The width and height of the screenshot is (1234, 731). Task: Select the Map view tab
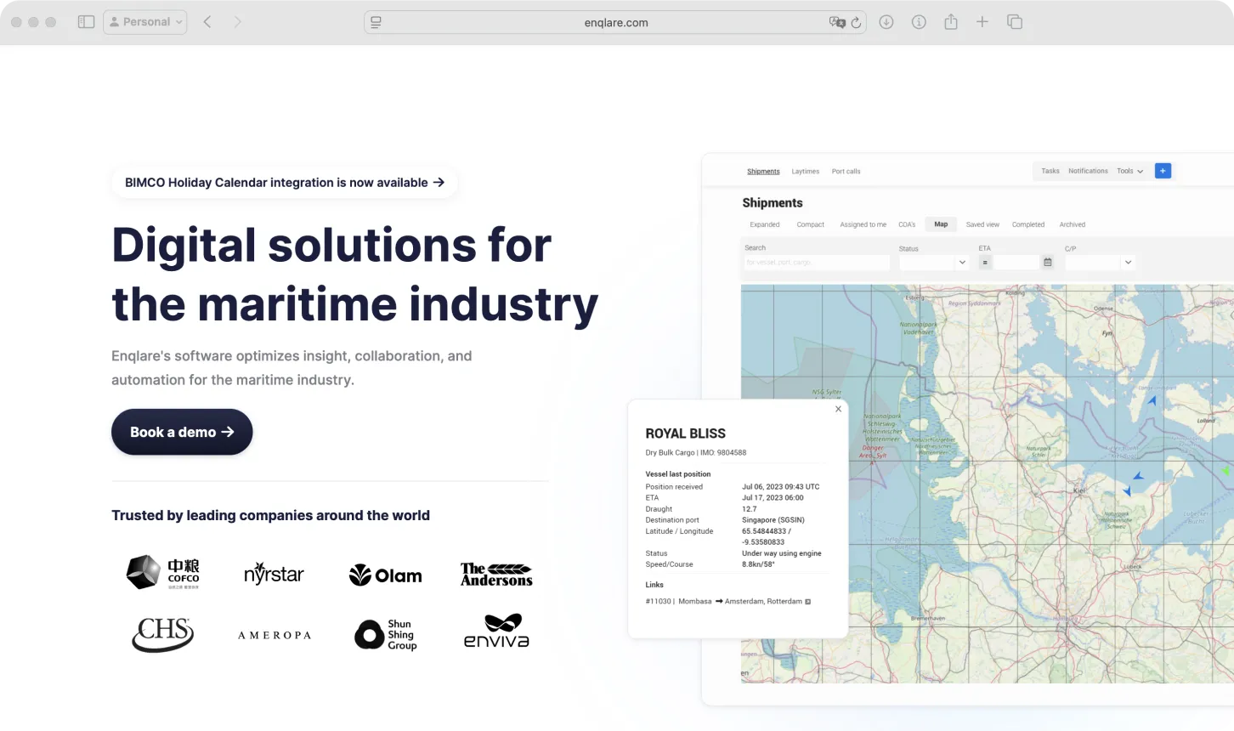coord(941,224)
